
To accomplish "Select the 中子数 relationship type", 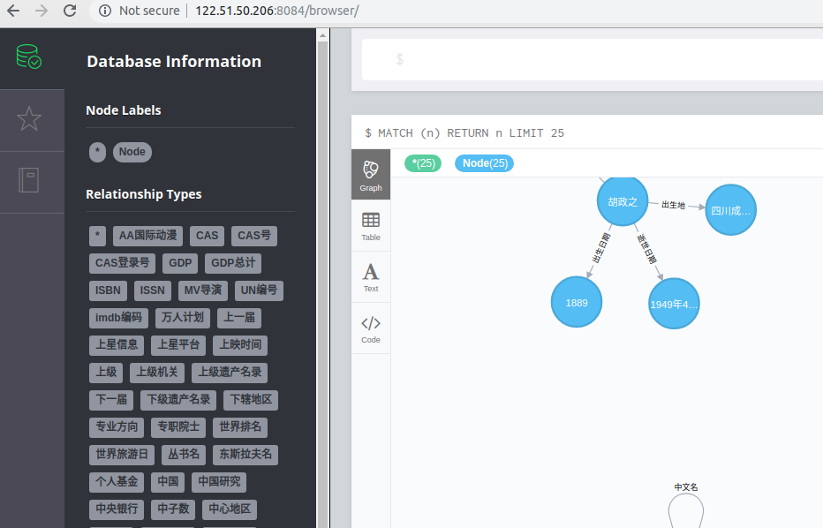I will [x=173, y=509].
